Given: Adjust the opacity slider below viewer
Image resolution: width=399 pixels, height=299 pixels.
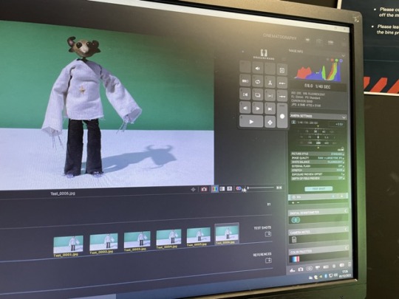Looking at the screenshot, I should point(261,188).
